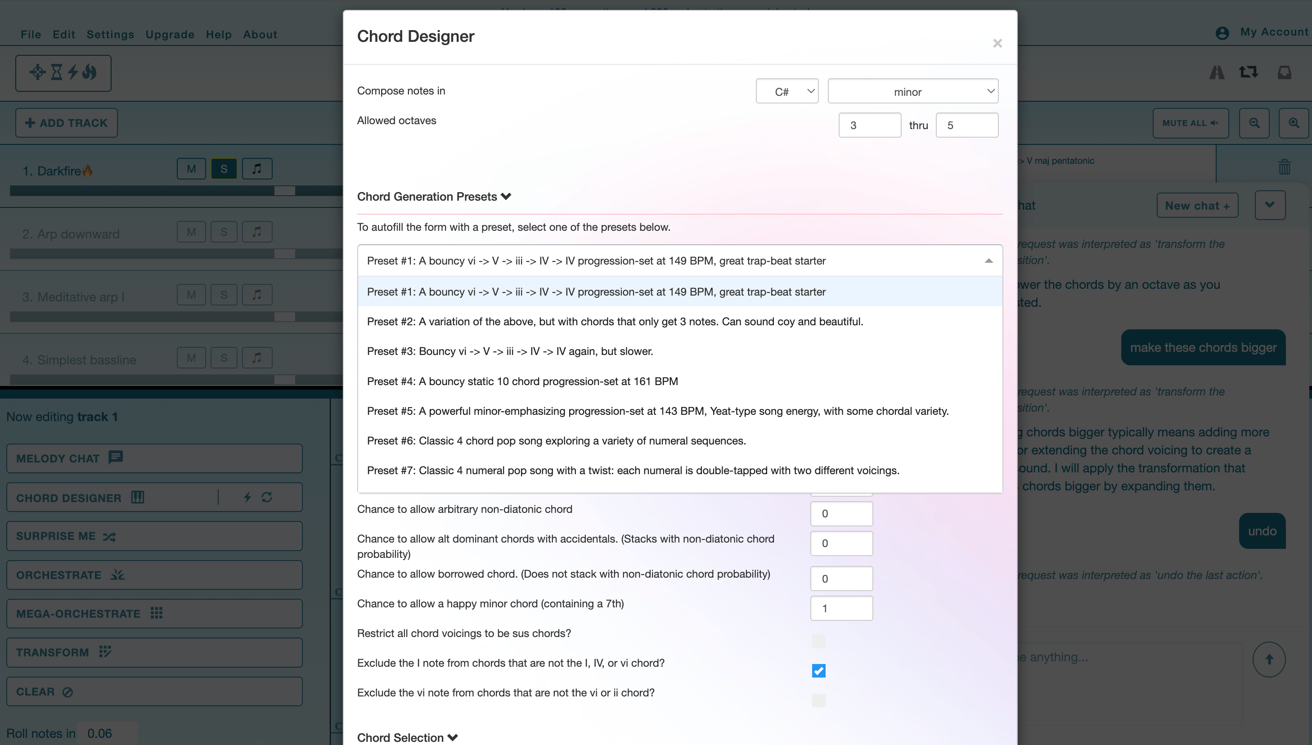The image size is (1312, 745).
Task: Uncheck 'Exclude the I note from chords' option
Action: click(819, 670)
